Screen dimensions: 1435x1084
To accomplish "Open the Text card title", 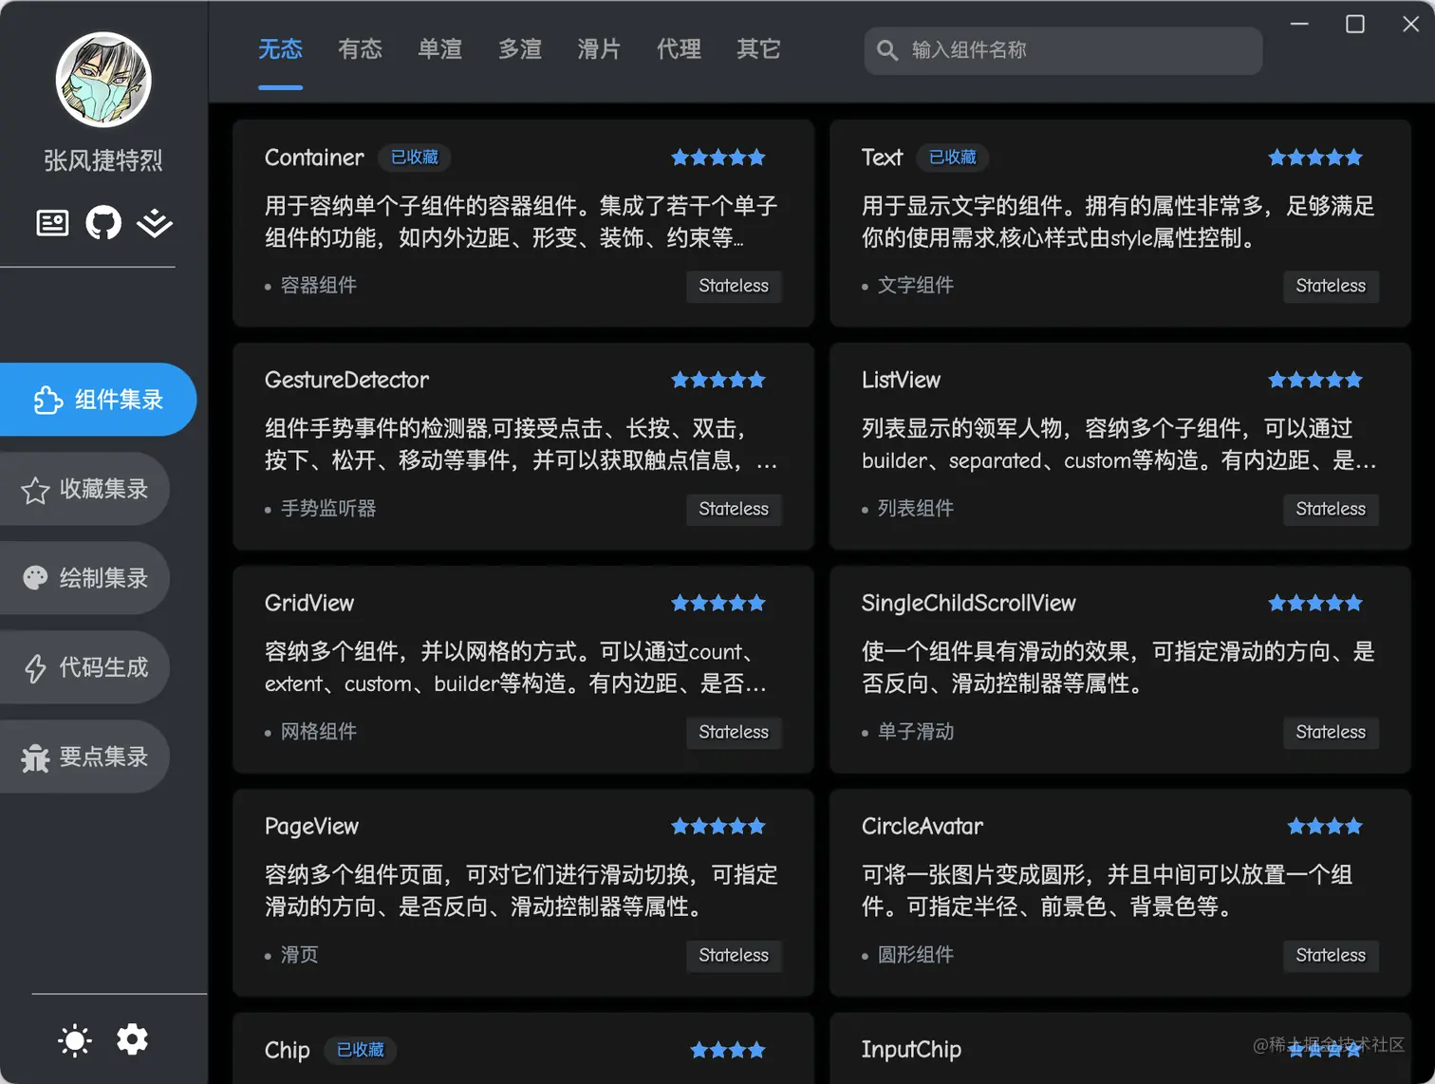I will click(882, 158).
